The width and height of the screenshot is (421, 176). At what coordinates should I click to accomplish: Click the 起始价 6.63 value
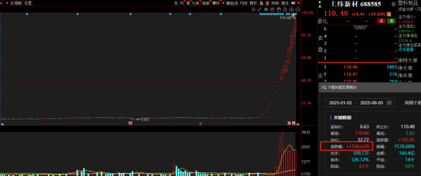point(364,127)
